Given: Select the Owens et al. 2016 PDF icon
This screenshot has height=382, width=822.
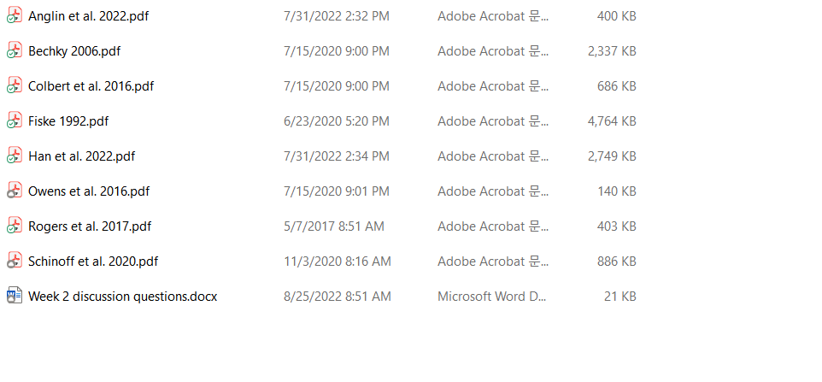Looking at the screenshot, I should point(14,191).
